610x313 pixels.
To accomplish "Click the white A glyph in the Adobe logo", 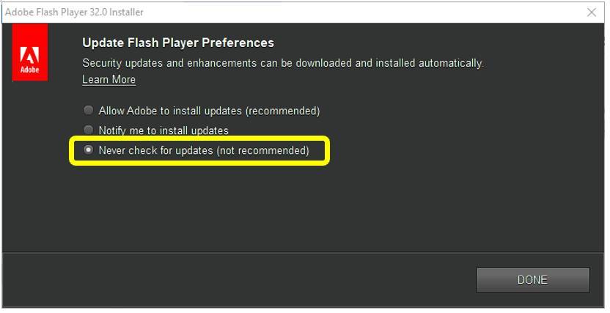I will (29, 55).
